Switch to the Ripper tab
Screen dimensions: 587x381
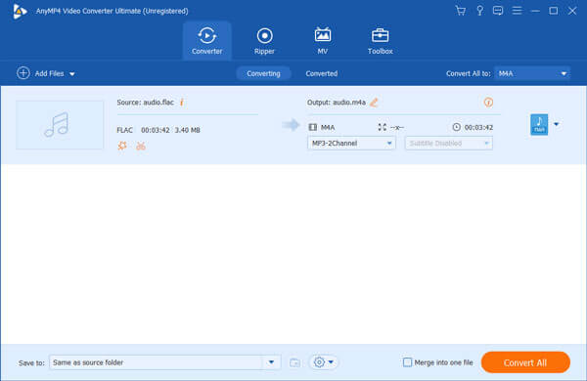tap(264, 41)
